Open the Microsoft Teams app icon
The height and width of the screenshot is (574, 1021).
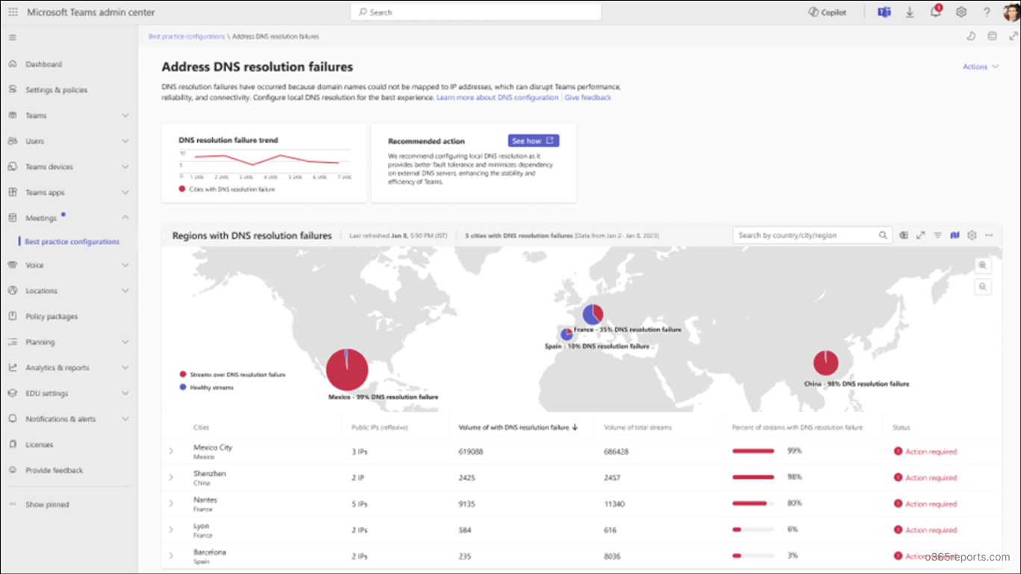tap(884, 12)
